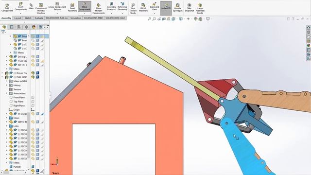Expand the Driven Tru assembly node

(2, 73)
